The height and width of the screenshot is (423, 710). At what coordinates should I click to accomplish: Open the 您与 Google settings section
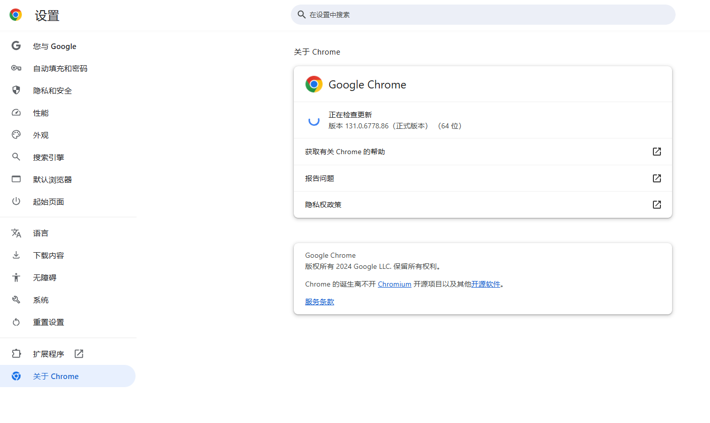pos(68,46)
